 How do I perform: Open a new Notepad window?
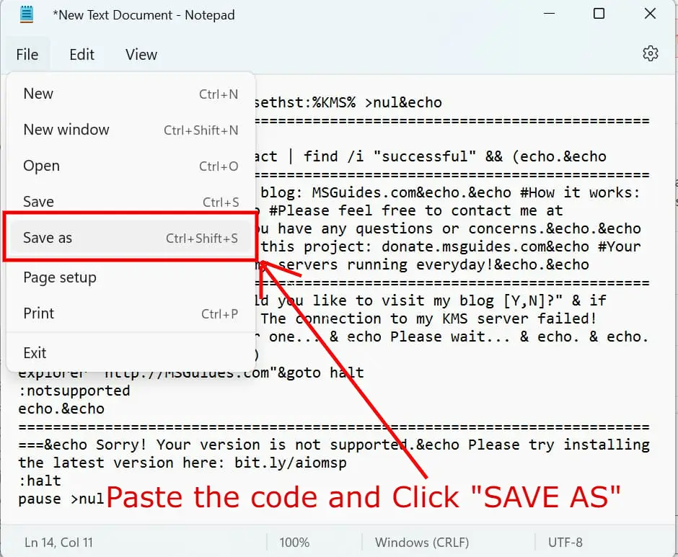point(66,130)
